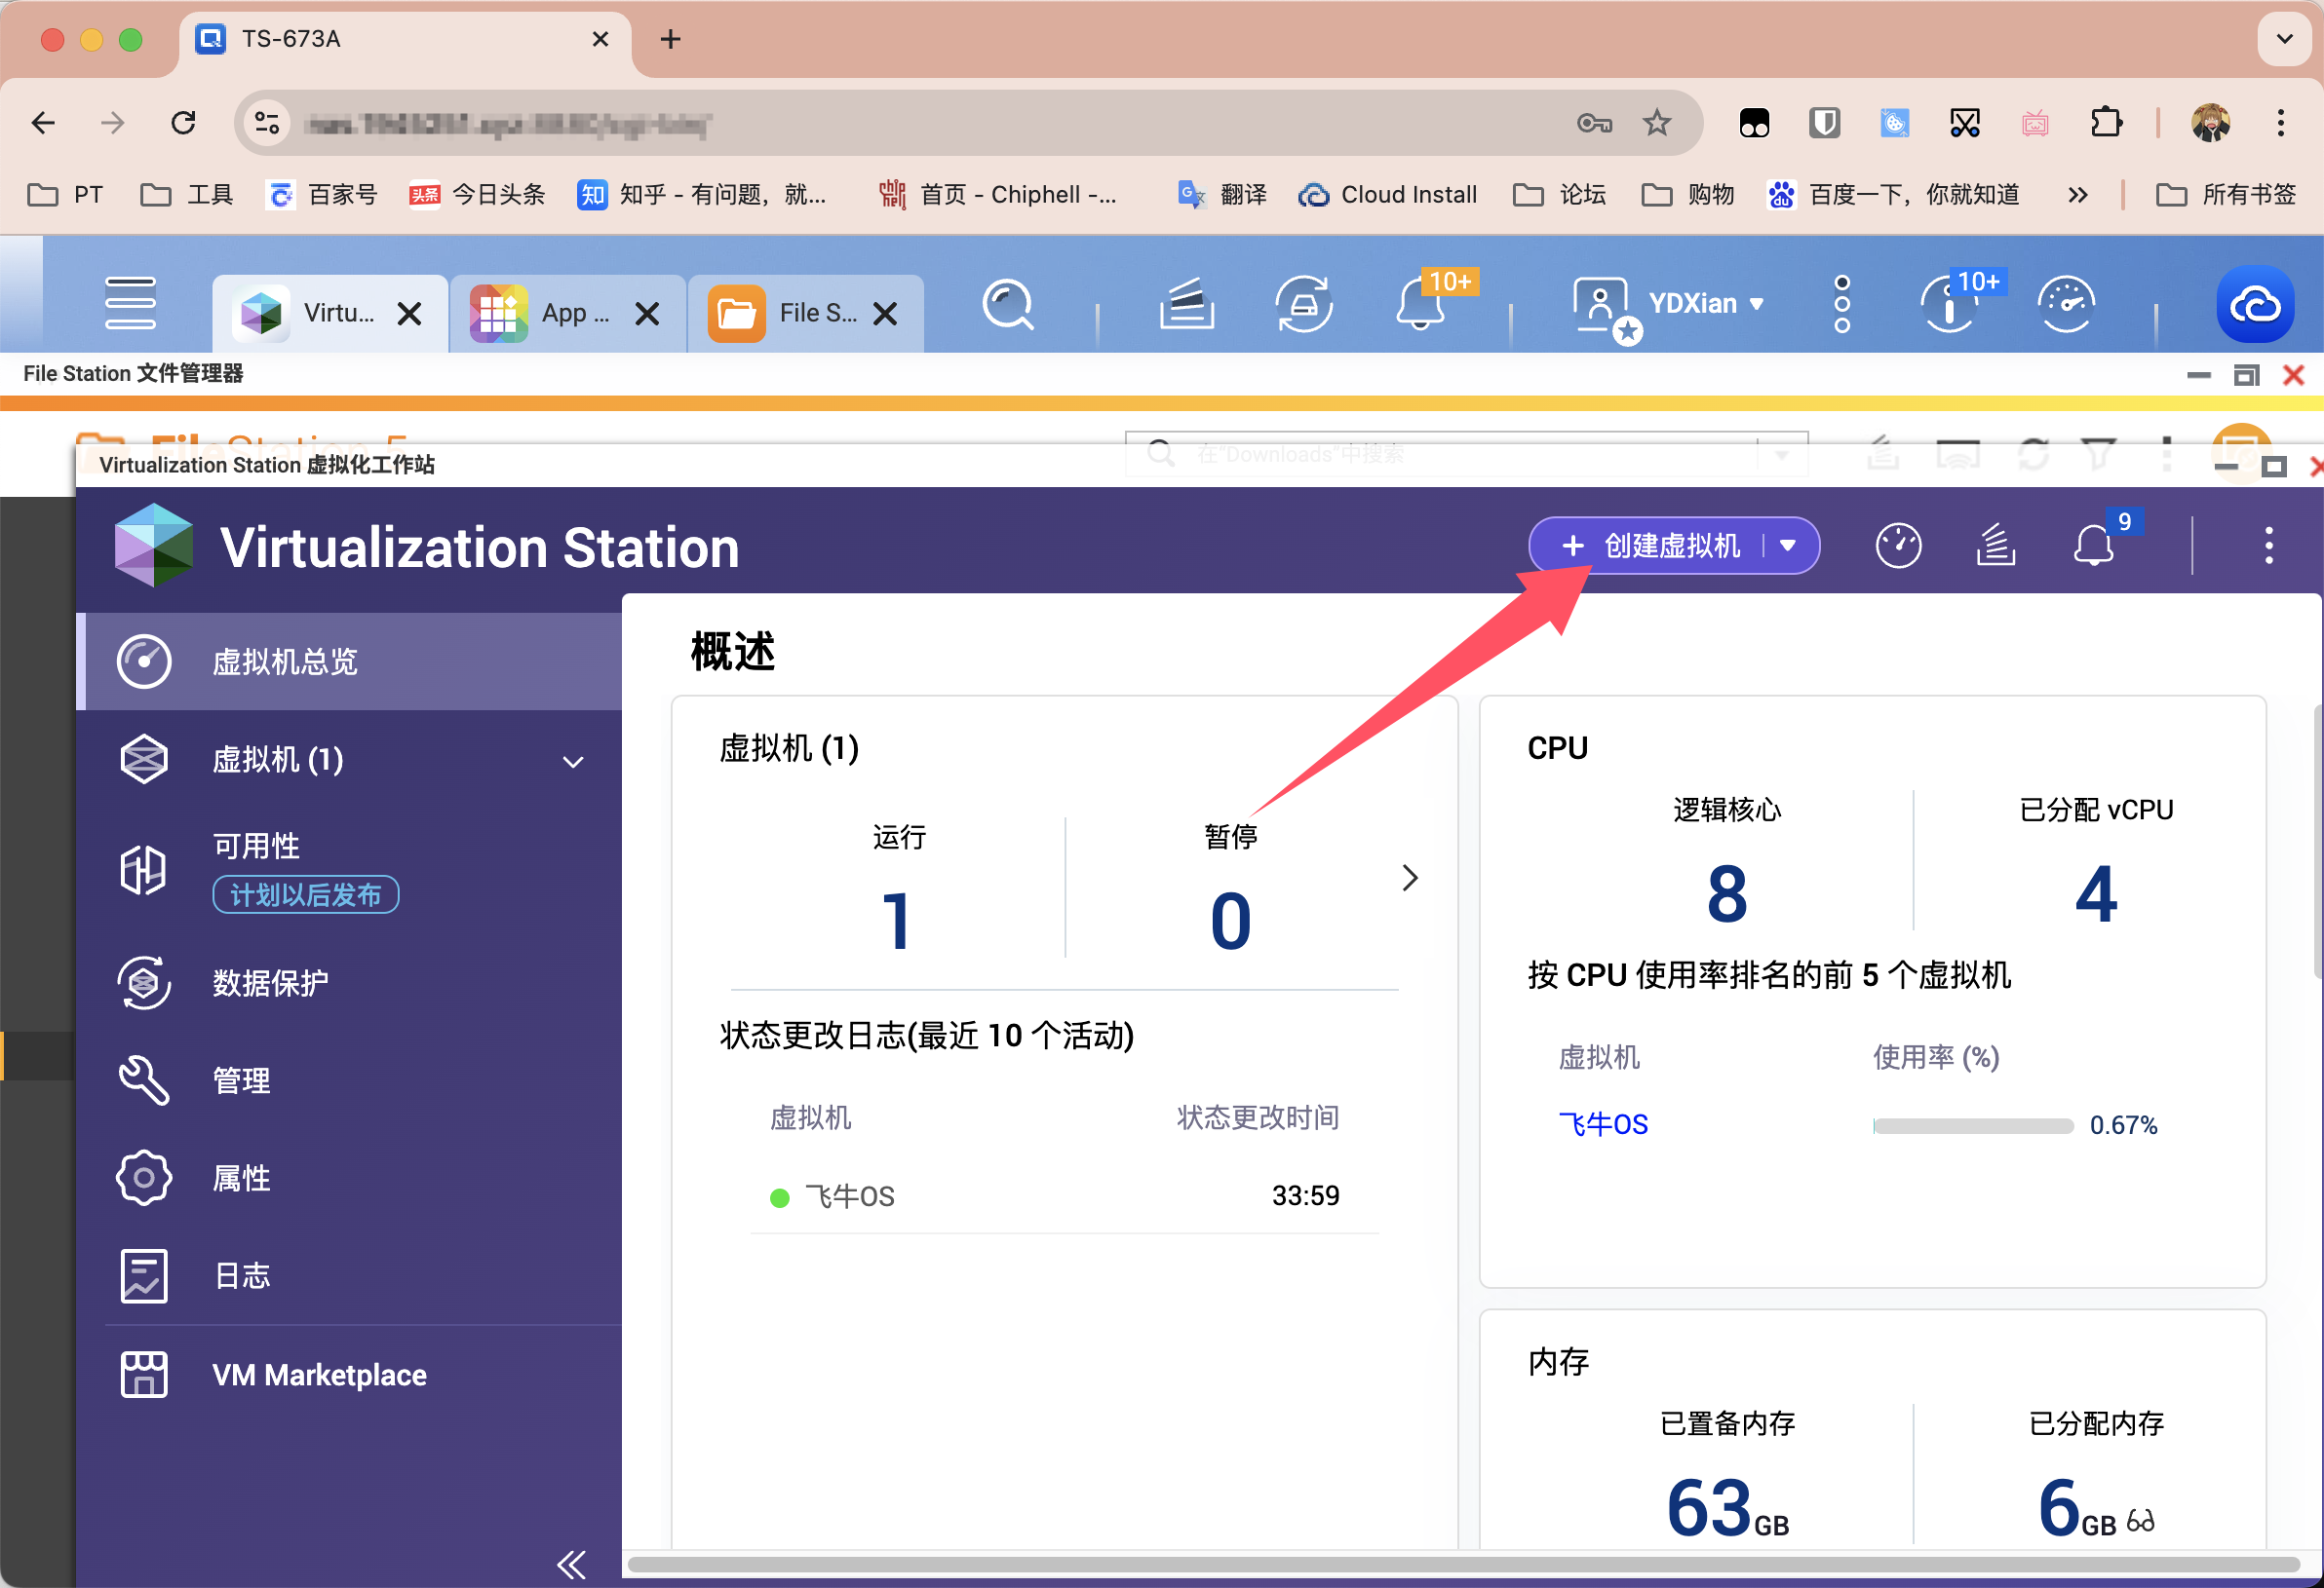Show next VM status with right chevron
The height and width of the screenshot is (1588, 2324).
(1410, 878)
